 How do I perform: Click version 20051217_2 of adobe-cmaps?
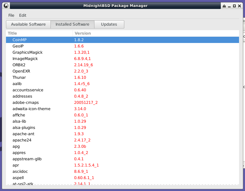[x=86, y=103]
